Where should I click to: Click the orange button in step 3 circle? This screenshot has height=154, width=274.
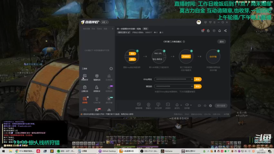[186, 56]
